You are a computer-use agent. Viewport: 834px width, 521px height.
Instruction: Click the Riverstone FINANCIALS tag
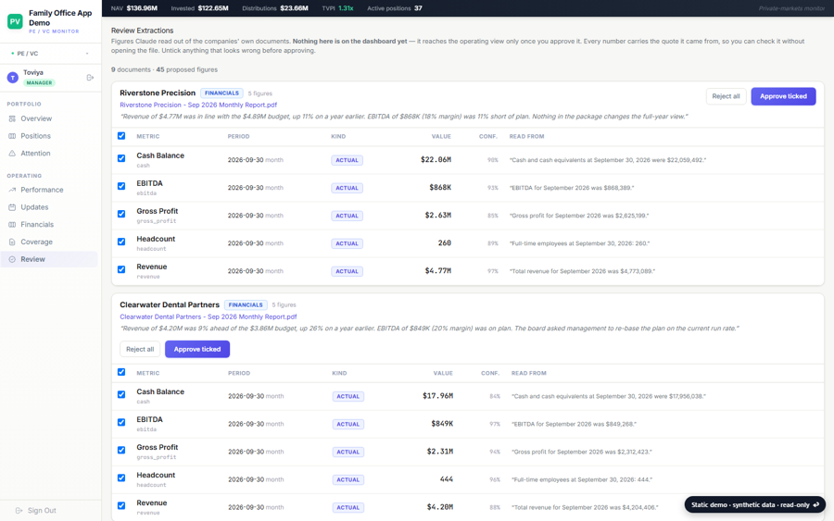click(x=221, y=93)
